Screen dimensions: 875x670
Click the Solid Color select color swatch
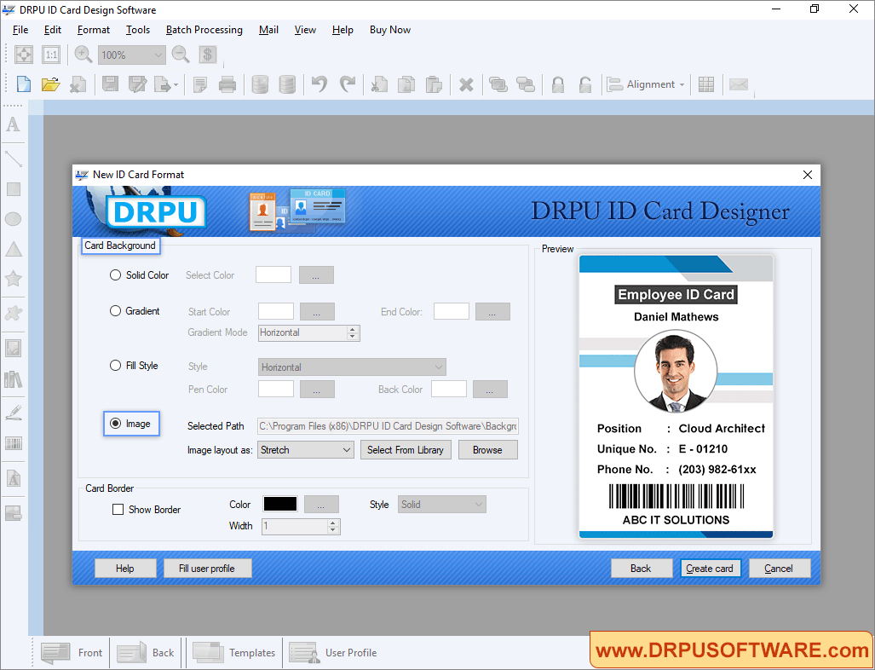(273, 274)
